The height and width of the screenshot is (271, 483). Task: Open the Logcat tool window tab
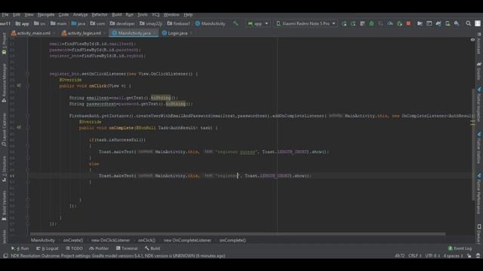pos(47,248)
